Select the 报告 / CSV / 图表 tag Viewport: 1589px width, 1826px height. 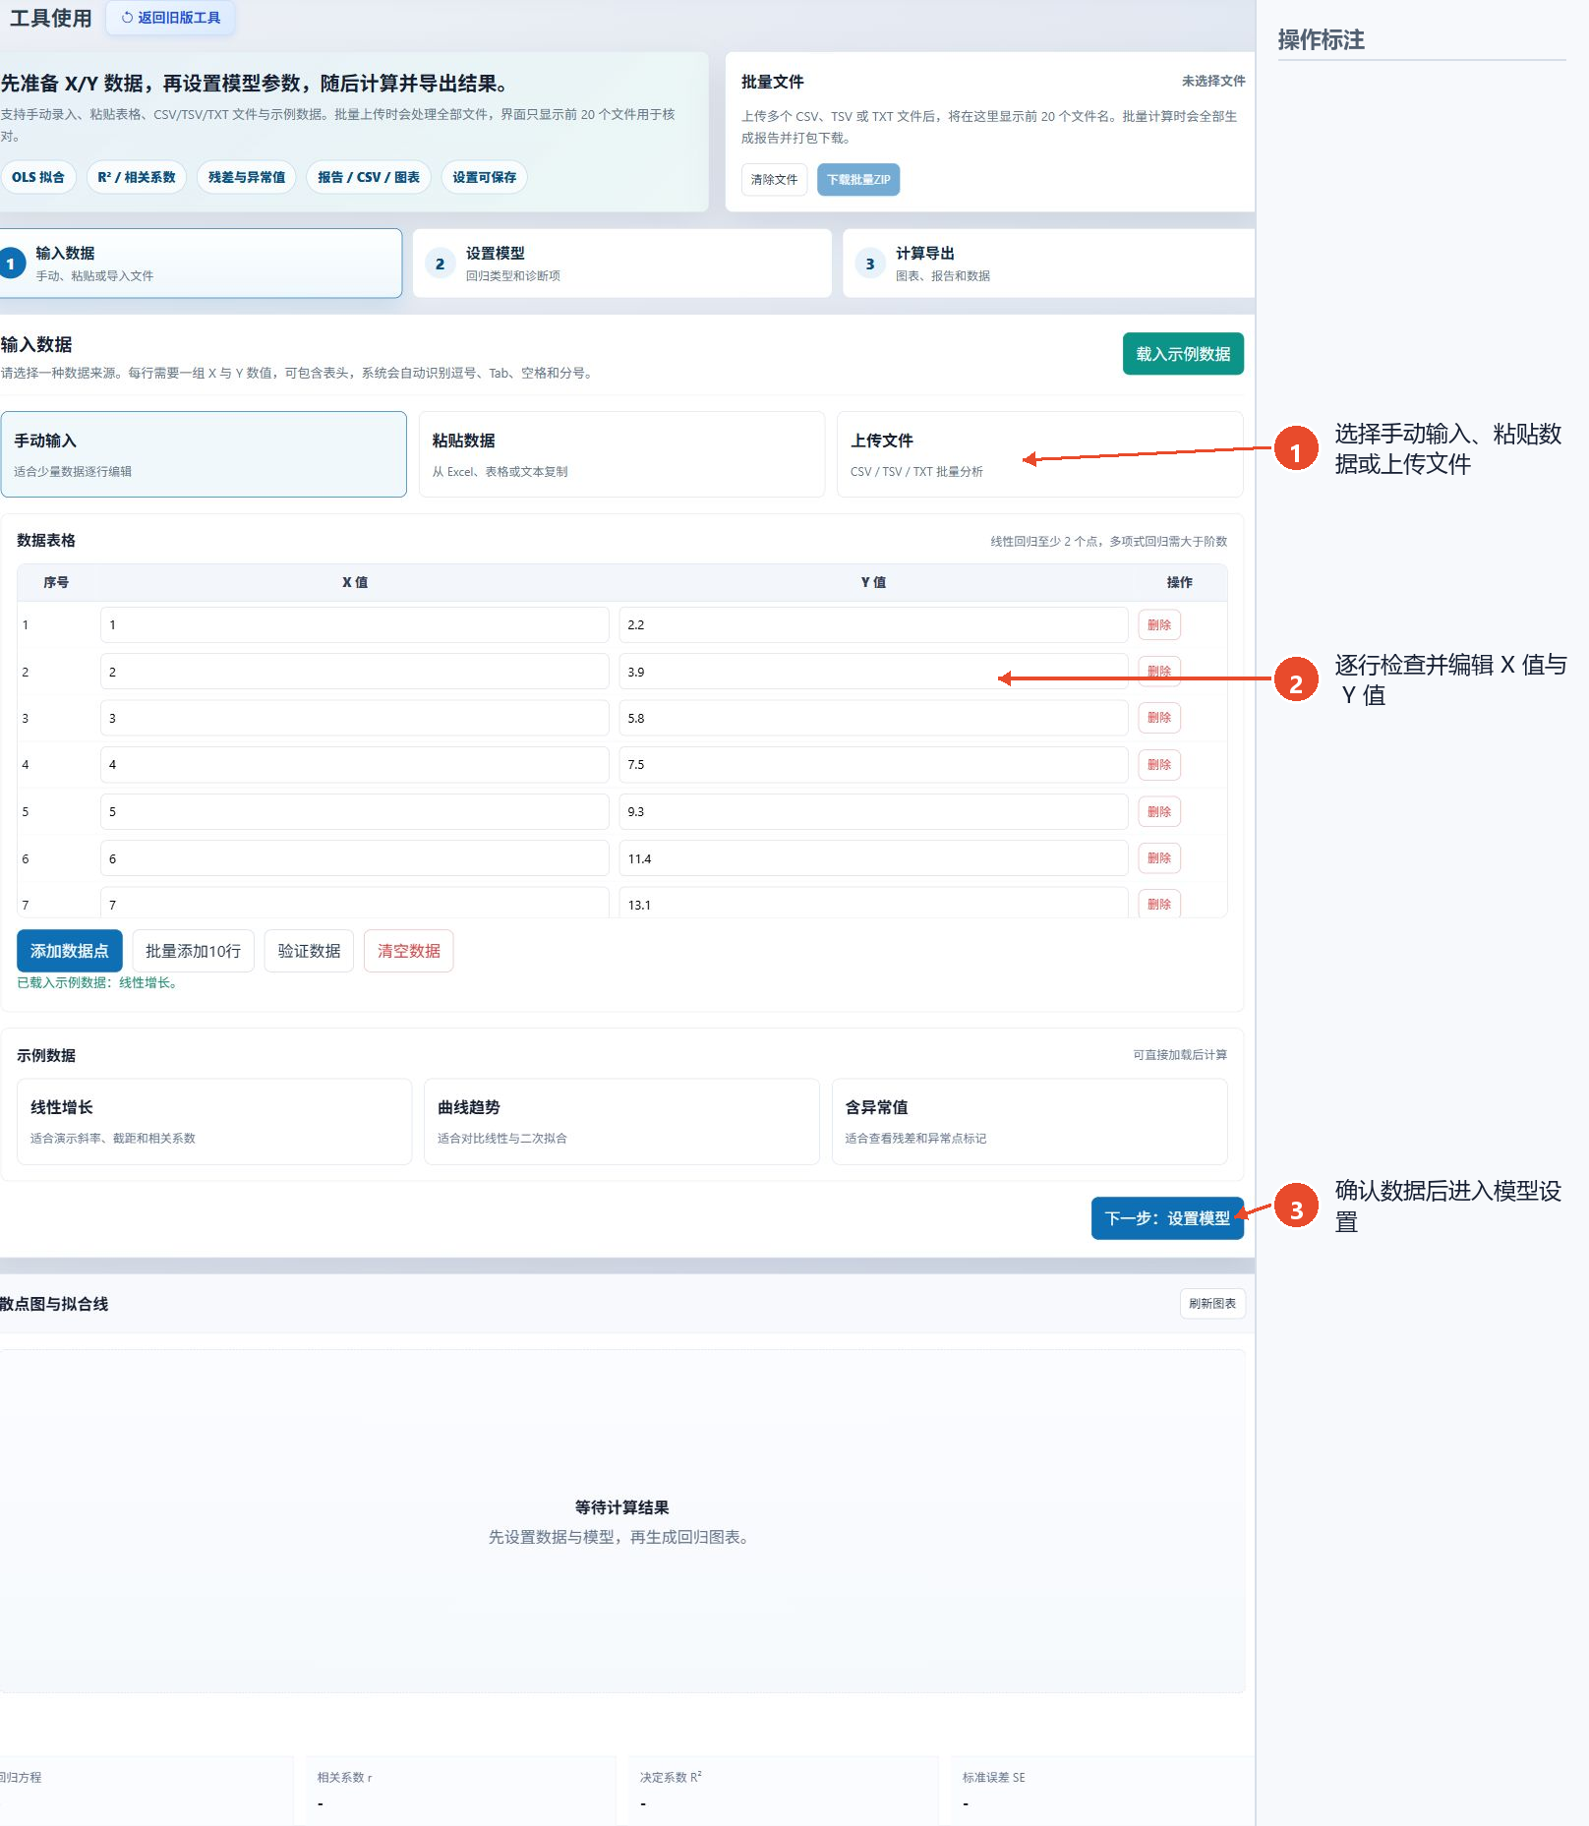point(369,177)
